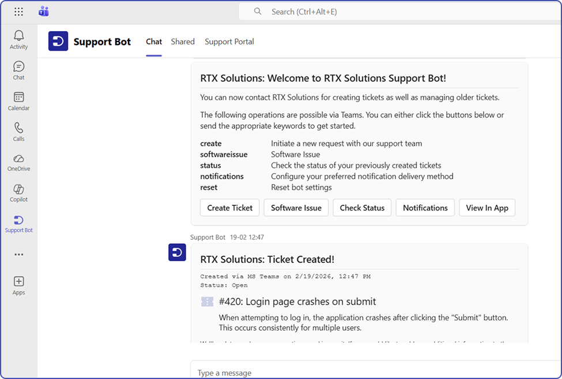Click the View In App button

coord(487,208)
